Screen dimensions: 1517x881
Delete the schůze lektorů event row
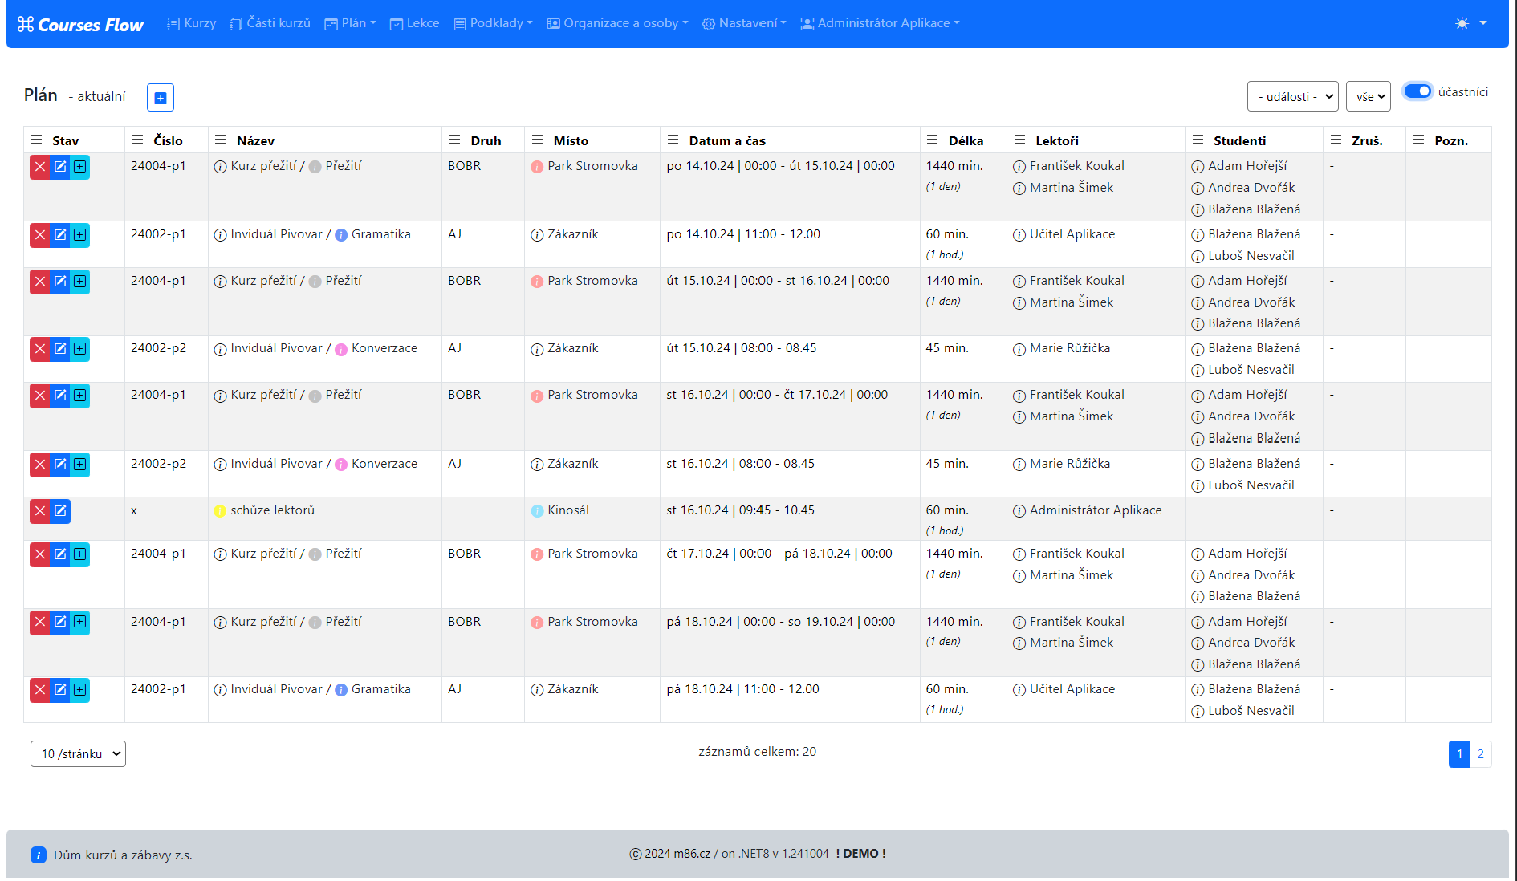39,511
